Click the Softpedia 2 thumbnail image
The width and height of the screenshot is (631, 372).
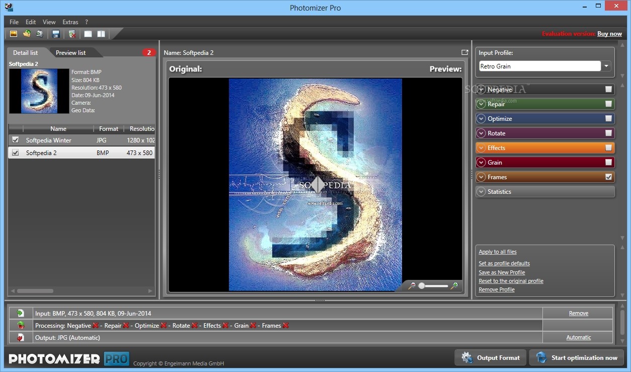click(x=39, y=91)
